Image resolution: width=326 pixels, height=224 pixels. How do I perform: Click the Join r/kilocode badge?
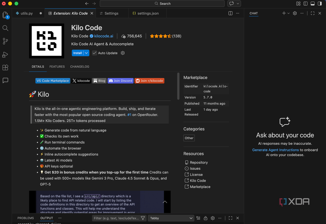coord(149,81)
